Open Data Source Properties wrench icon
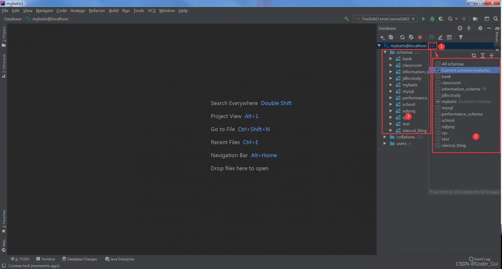The height and width of the screenshot is (269, 502). (x=411, y=37)
